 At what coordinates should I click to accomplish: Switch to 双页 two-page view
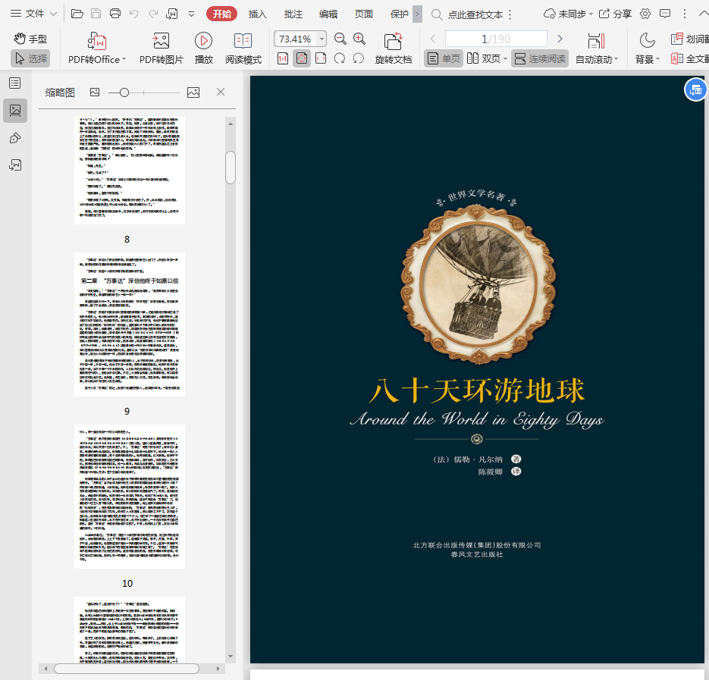click(x=484, y=58)
